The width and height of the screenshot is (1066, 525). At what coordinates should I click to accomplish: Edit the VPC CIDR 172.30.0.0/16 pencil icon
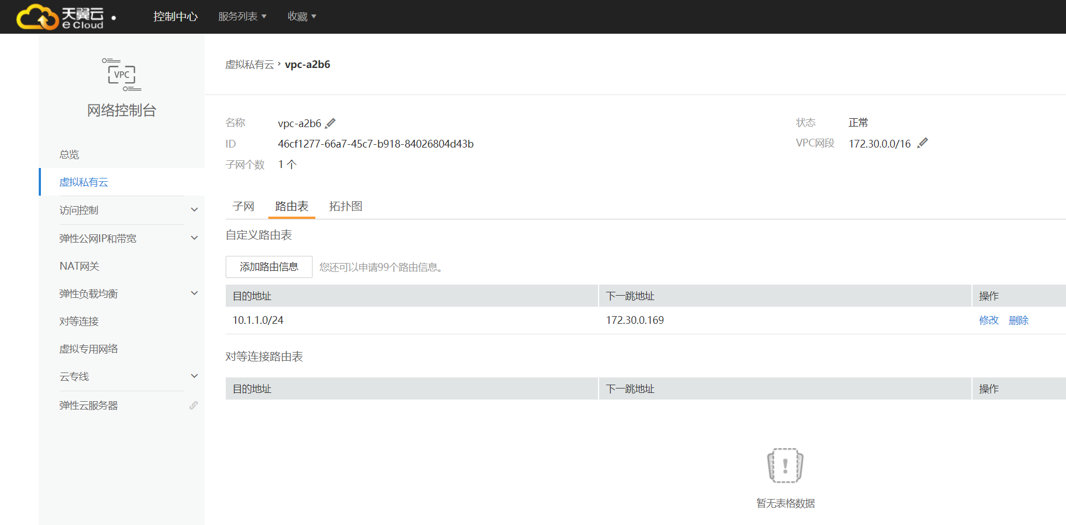[x=922, y=143]
